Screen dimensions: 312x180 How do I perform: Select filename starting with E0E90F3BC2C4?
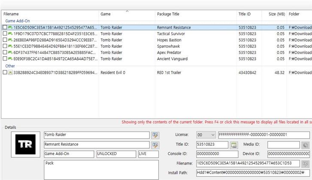[x=55, y=59]
